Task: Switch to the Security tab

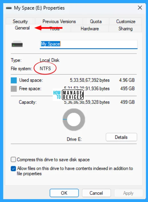Action: coord(20,22)
